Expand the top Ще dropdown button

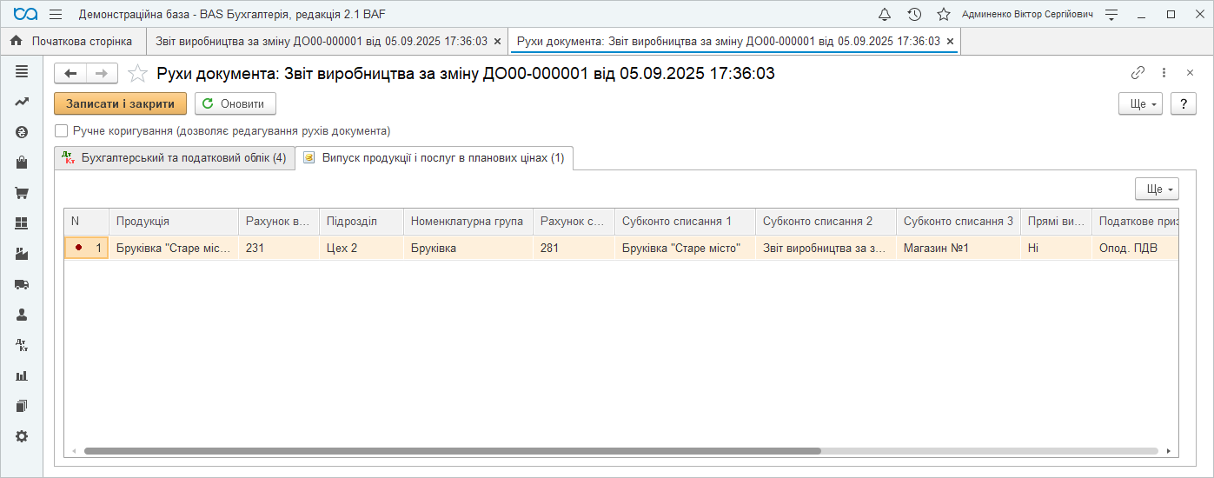point(1140,103)
